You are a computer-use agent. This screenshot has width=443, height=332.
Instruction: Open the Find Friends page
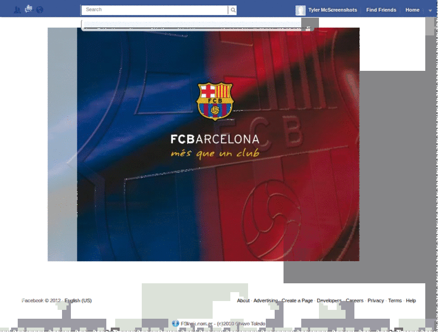(381, 10)
